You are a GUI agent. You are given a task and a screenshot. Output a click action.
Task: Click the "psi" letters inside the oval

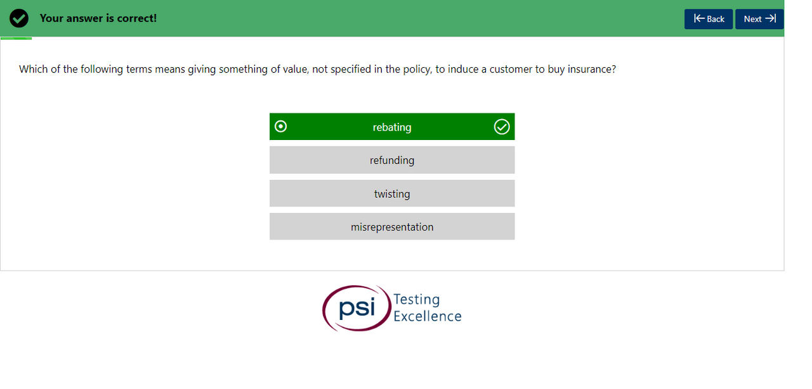coord(356,309)
